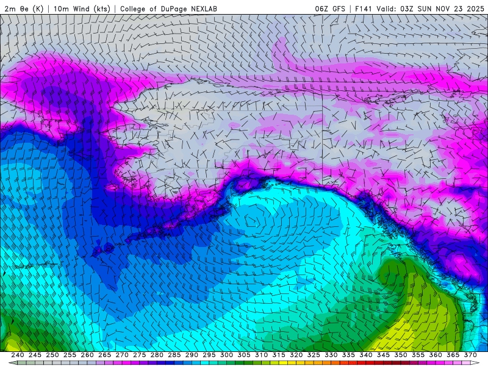Click the 370 value on the color scale
488x366 pixels.
coord(470,355)
